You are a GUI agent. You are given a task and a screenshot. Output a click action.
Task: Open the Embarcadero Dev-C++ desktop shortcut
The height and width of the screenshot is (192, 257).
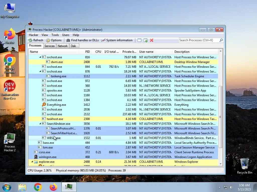(x=10, y=90)
